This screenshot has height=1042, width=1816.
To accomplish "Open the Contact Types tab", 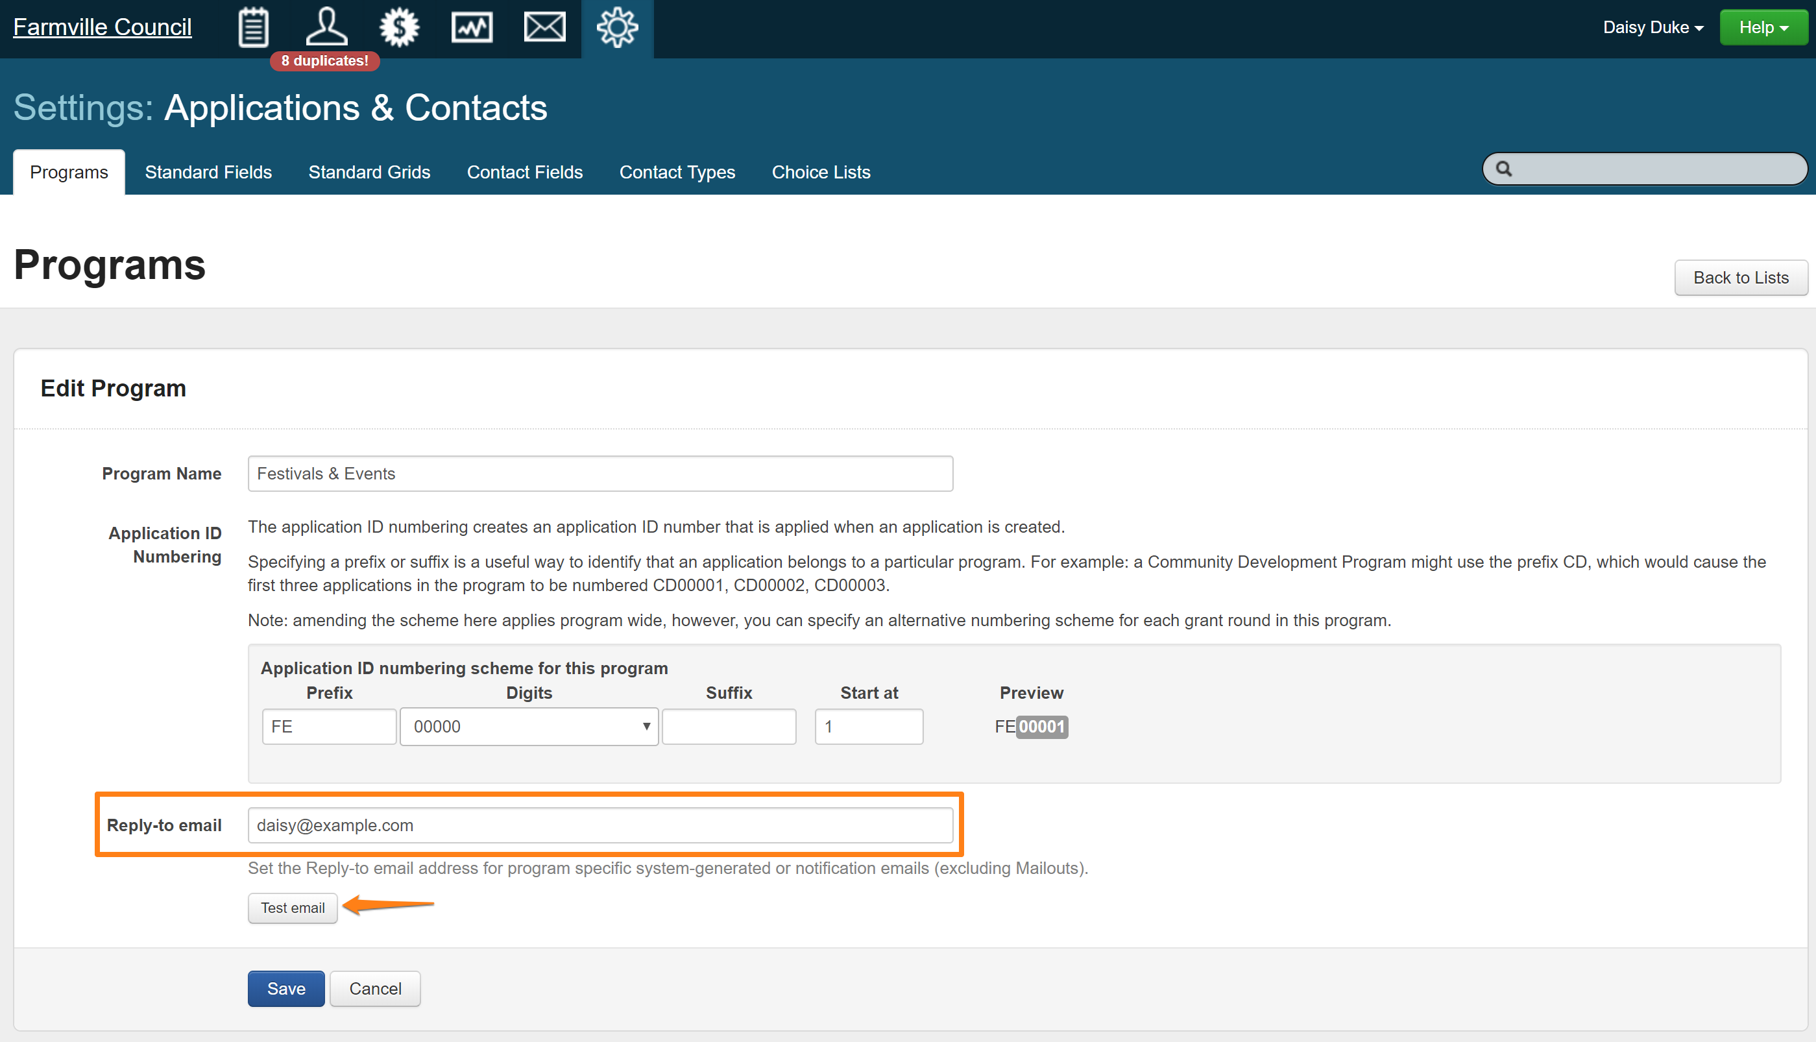I will click(677, 173).
